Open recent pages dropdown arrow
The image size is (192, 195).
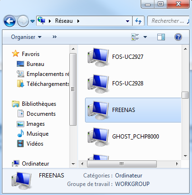32,21
